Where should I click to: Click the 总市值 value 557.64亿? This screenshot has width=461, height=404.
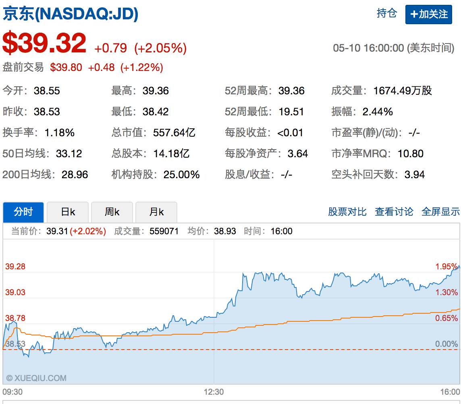pos(174,132)
